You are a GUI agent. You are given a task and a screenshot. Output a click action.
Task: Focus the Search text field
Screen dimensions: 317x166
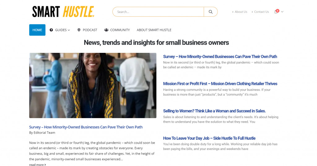[x=158, y=12]
